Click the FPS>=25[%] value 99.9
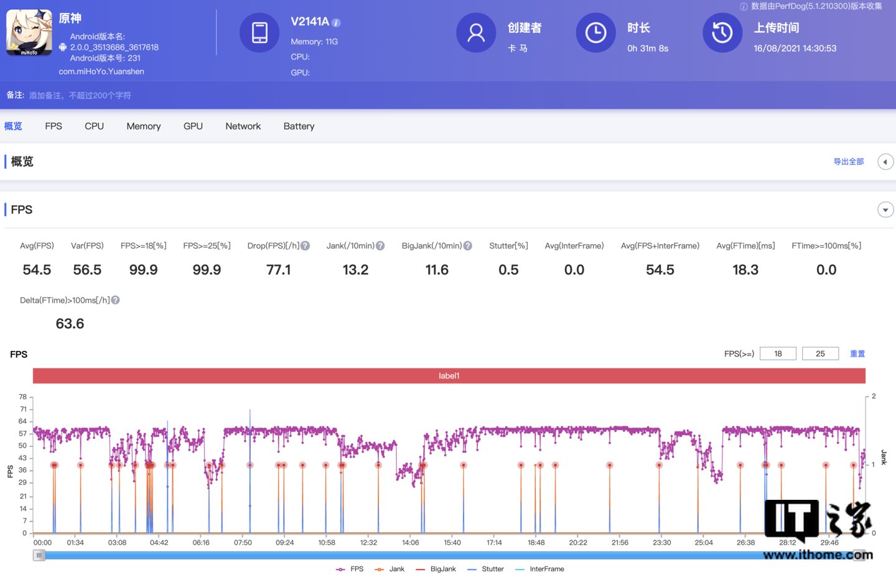The height and width of the screenshot is (577, 896). tap(207, 270)
